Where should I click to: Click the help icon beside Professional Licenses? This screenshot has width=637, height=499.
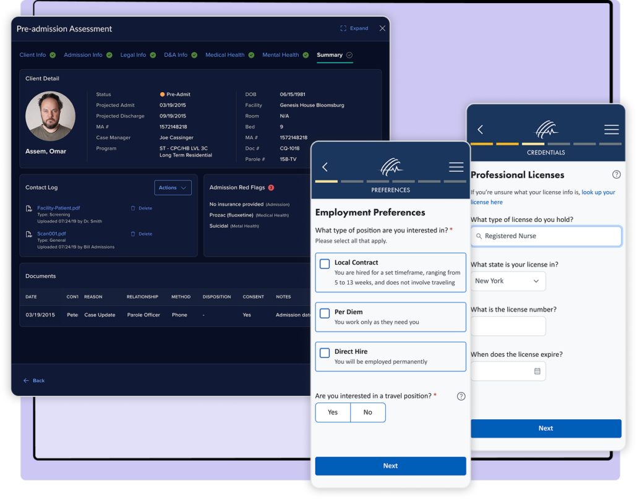pyautogui.click(x=616, y=174)
